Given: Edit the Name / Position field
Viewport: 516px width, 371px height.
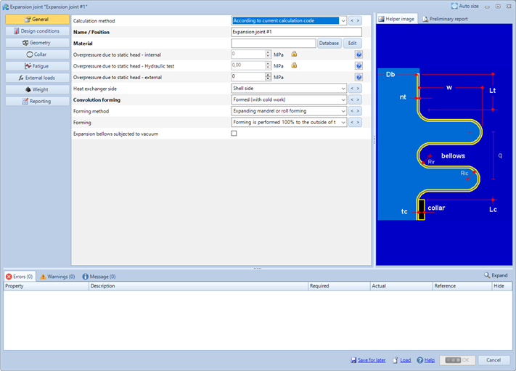Looking at the screenshot, I should [x=297, y=32].
